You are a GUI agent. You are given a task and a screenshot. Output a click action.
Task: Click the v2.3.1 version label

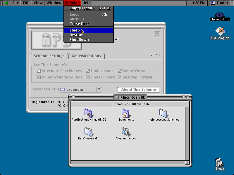point(155,55)
